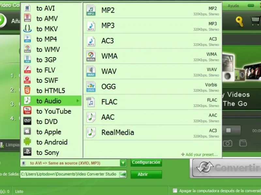261x195 pixels.
Task: Enable shutdown computer after conversion checkbox
Action: click(x=175, y=190)
